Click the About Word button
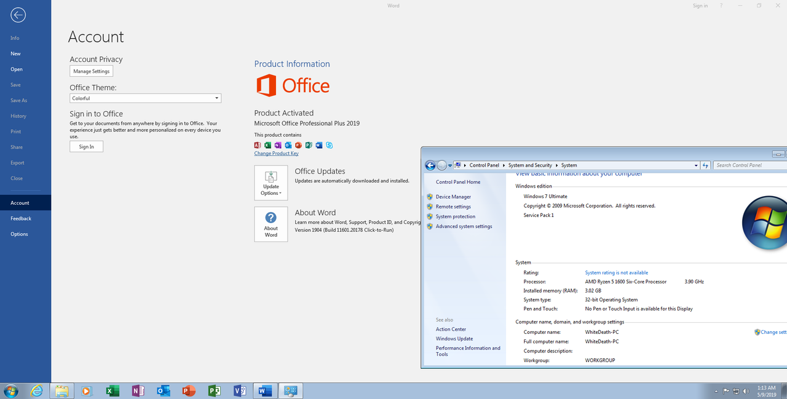 pos(271,224)
